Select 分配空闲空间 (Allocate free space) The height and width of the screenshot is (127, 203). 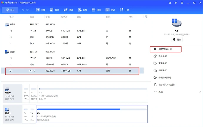164,77
